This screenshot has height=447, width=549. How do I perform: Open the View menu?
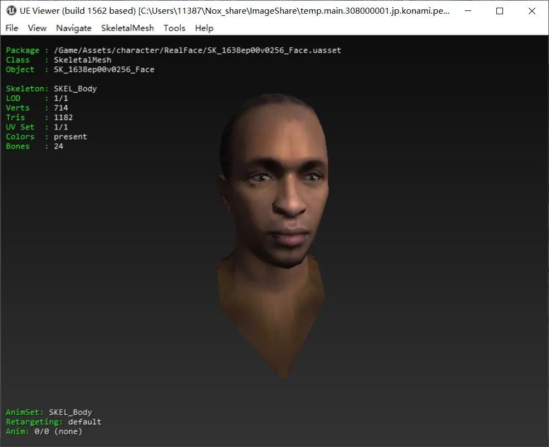37,28
